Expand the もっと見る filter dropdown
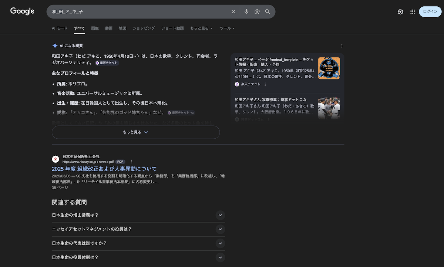The image size is (444, 267). pos(201,28)
